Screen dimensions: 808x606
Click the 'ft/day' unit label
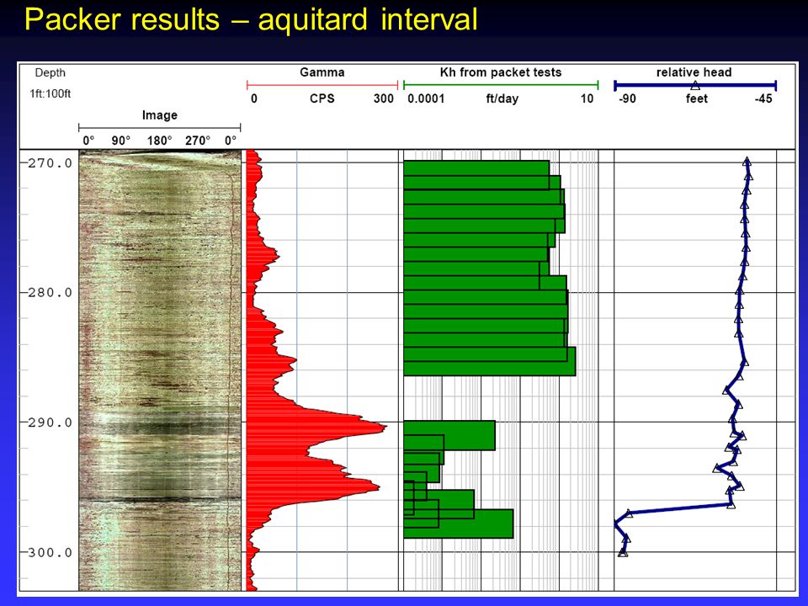click(502, 98)
